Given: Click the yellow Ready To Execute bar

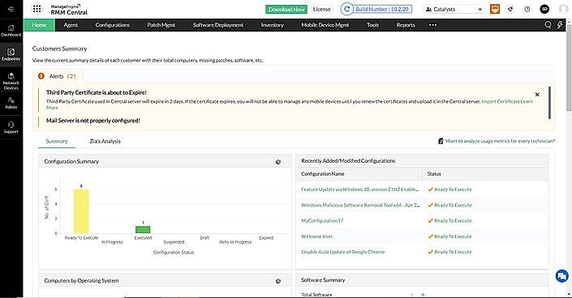Looking at the screenshot, I should [x=81, y=211].
